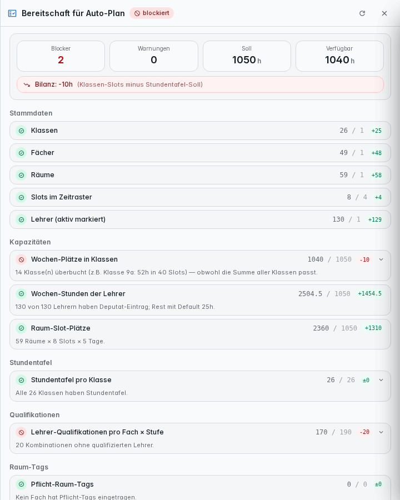The width and height of the screenshot is (400, 500).
Task: Expand the Wochen-Plätze in Klassen details chevron
Action: (381, 259)
